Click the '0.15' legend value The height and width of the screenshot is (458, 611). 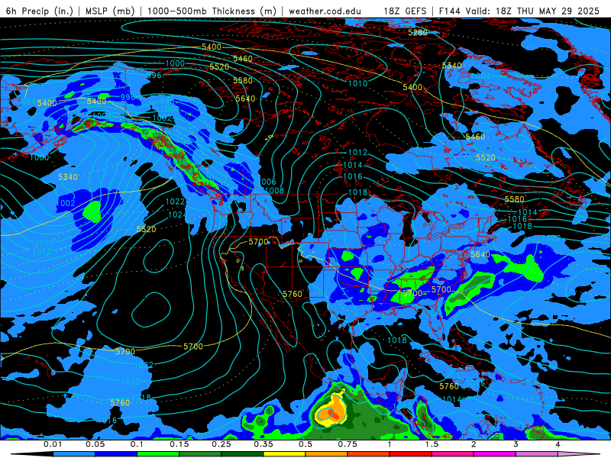[x=179, y=444]
